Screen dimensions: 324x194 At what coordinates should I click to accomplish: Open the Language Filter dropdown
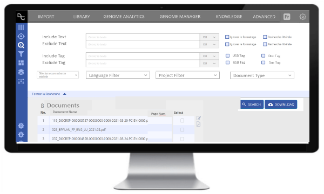118,75
